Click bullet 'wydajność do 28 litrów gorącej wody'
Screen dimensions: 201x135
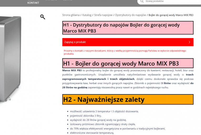pos(98,120)
